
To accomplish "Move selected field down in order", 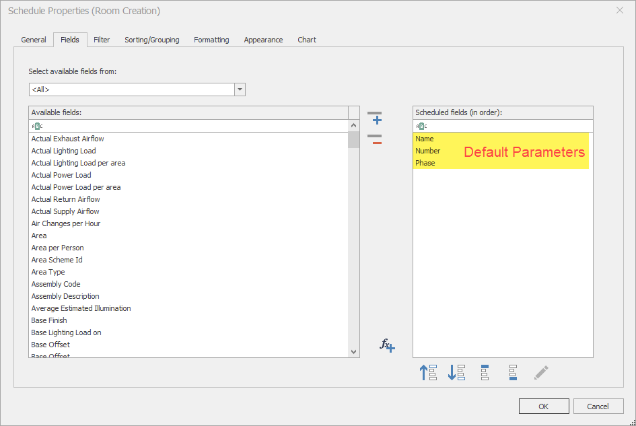I will pyautogui.click(x=456, y=372).
